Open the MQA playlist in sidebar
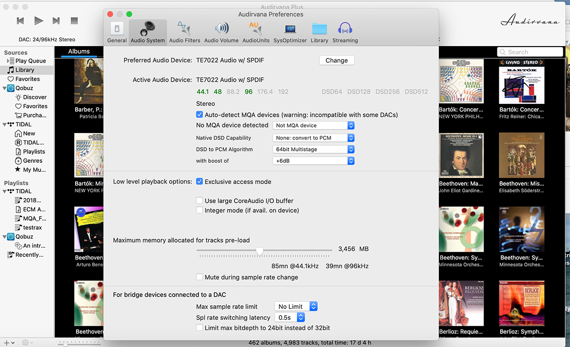This screenshot has width=570, height=347. [30, 218]
